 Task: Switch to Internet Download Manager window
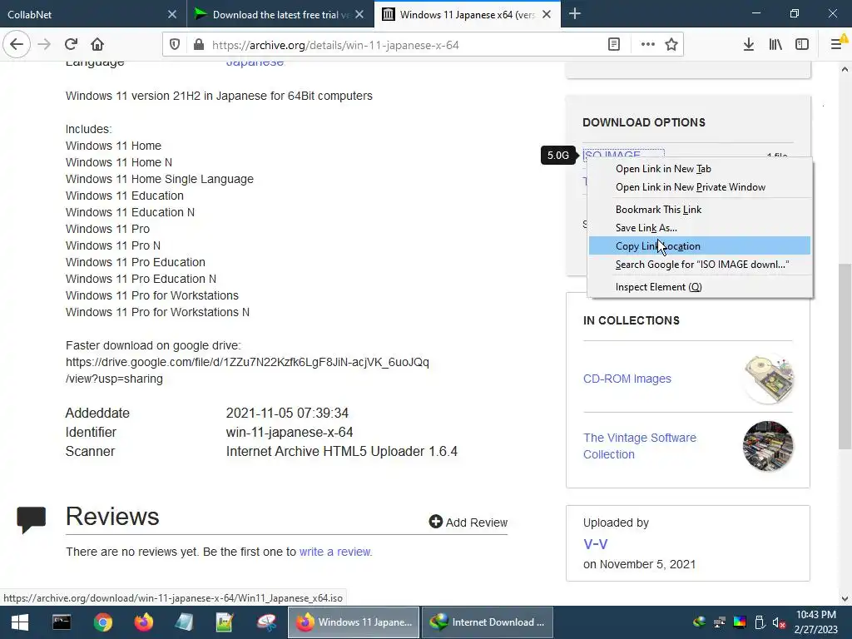pos(488,622)
